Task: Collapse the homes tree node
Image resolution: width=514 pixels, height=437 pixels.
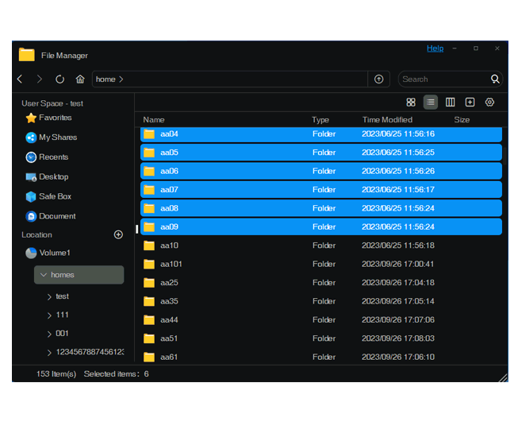Action: tap(44, 275)
